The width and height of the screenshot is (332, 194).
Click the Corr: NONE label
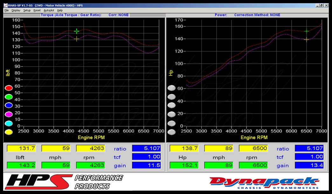(119, 15)
